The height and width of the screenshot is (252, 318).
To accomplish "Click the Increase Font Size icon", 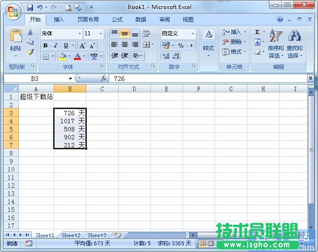I will pyautogui.click(x=82, y=46).
